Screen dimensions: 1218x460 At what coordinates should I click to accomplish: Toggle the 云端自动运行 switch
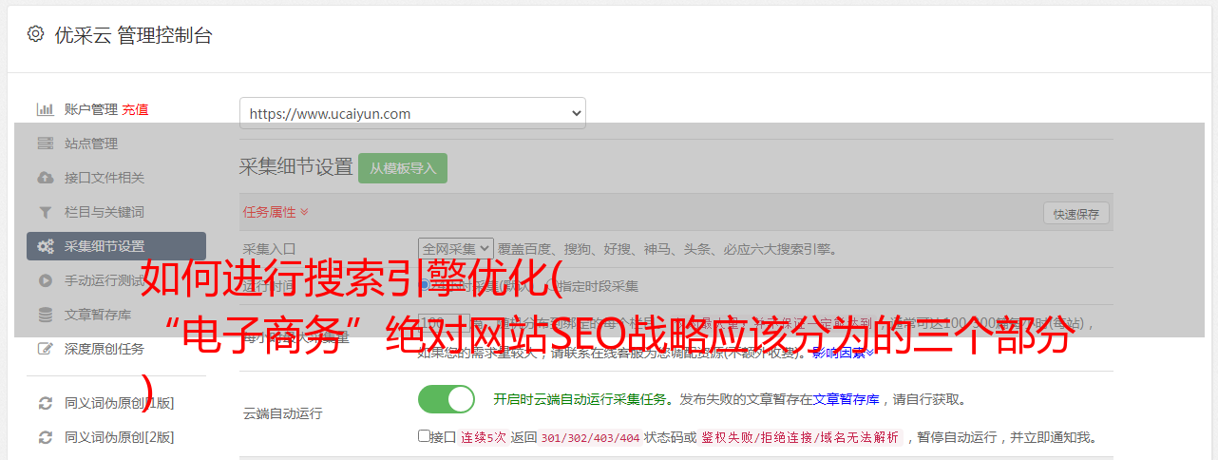pyautogui.click(x=447, y=399)
